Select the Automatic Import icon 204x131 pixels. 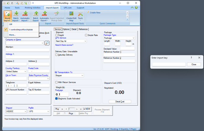click(25, 16)
